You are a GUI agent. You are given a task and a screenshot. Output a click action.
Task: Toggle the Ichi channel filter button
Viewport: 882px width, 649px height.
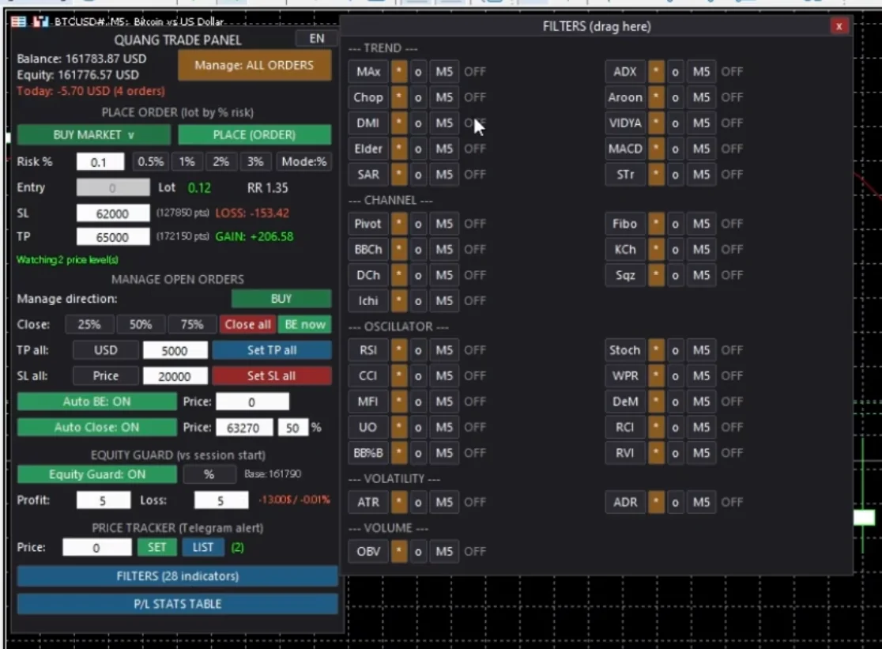tap(368, 301)
